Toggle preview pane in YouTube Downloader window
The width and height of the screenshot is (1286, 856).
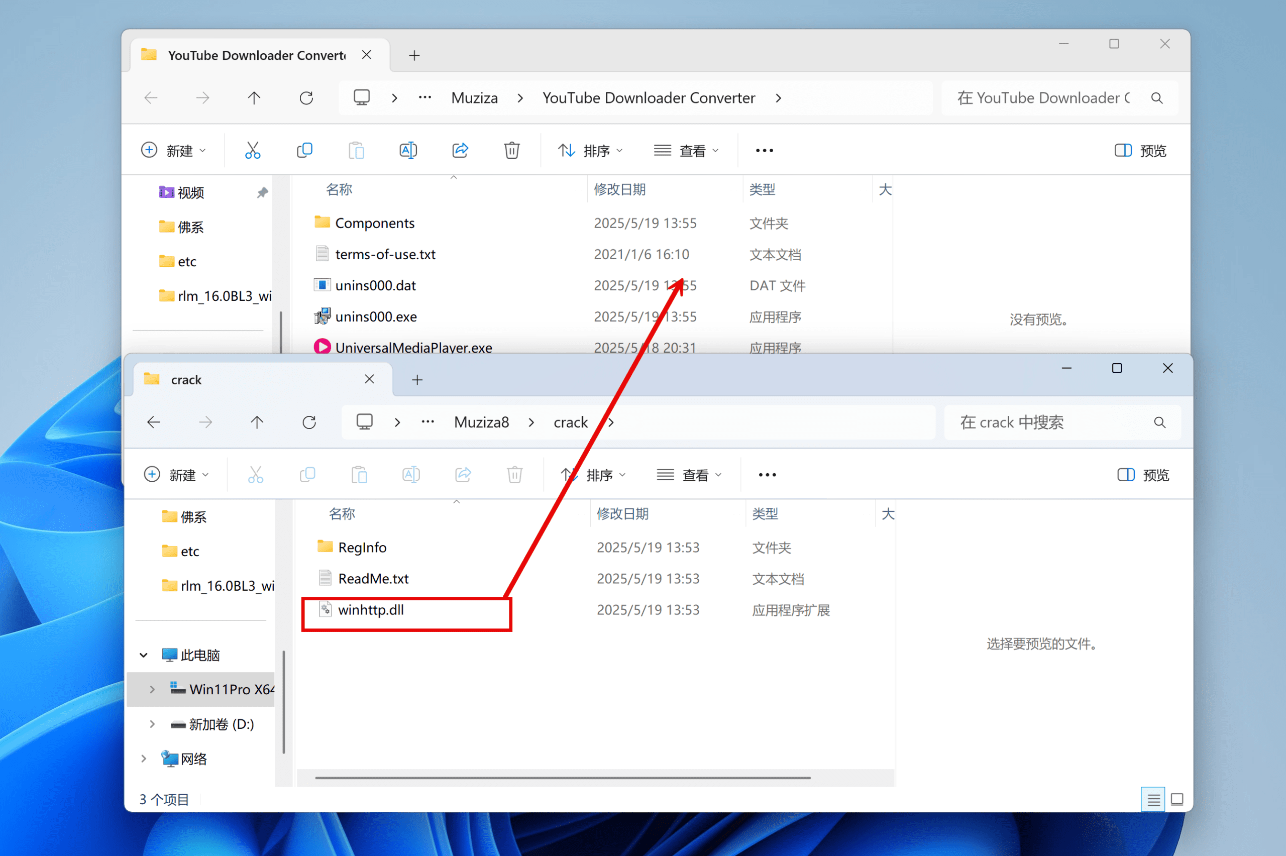pyautogui.click(x=1140, y=151)
